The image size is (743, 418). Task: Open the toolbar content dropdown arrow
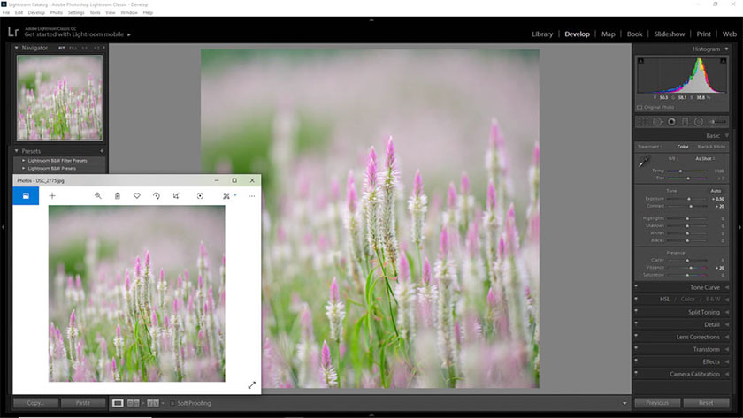click(x=624, y=403)
